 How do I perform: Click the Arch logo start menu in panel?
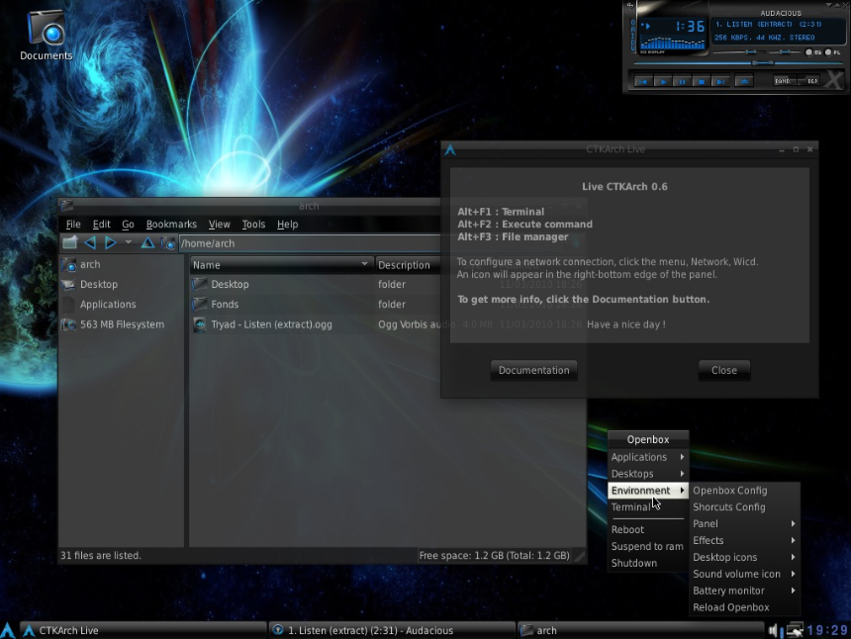point(8,630)
